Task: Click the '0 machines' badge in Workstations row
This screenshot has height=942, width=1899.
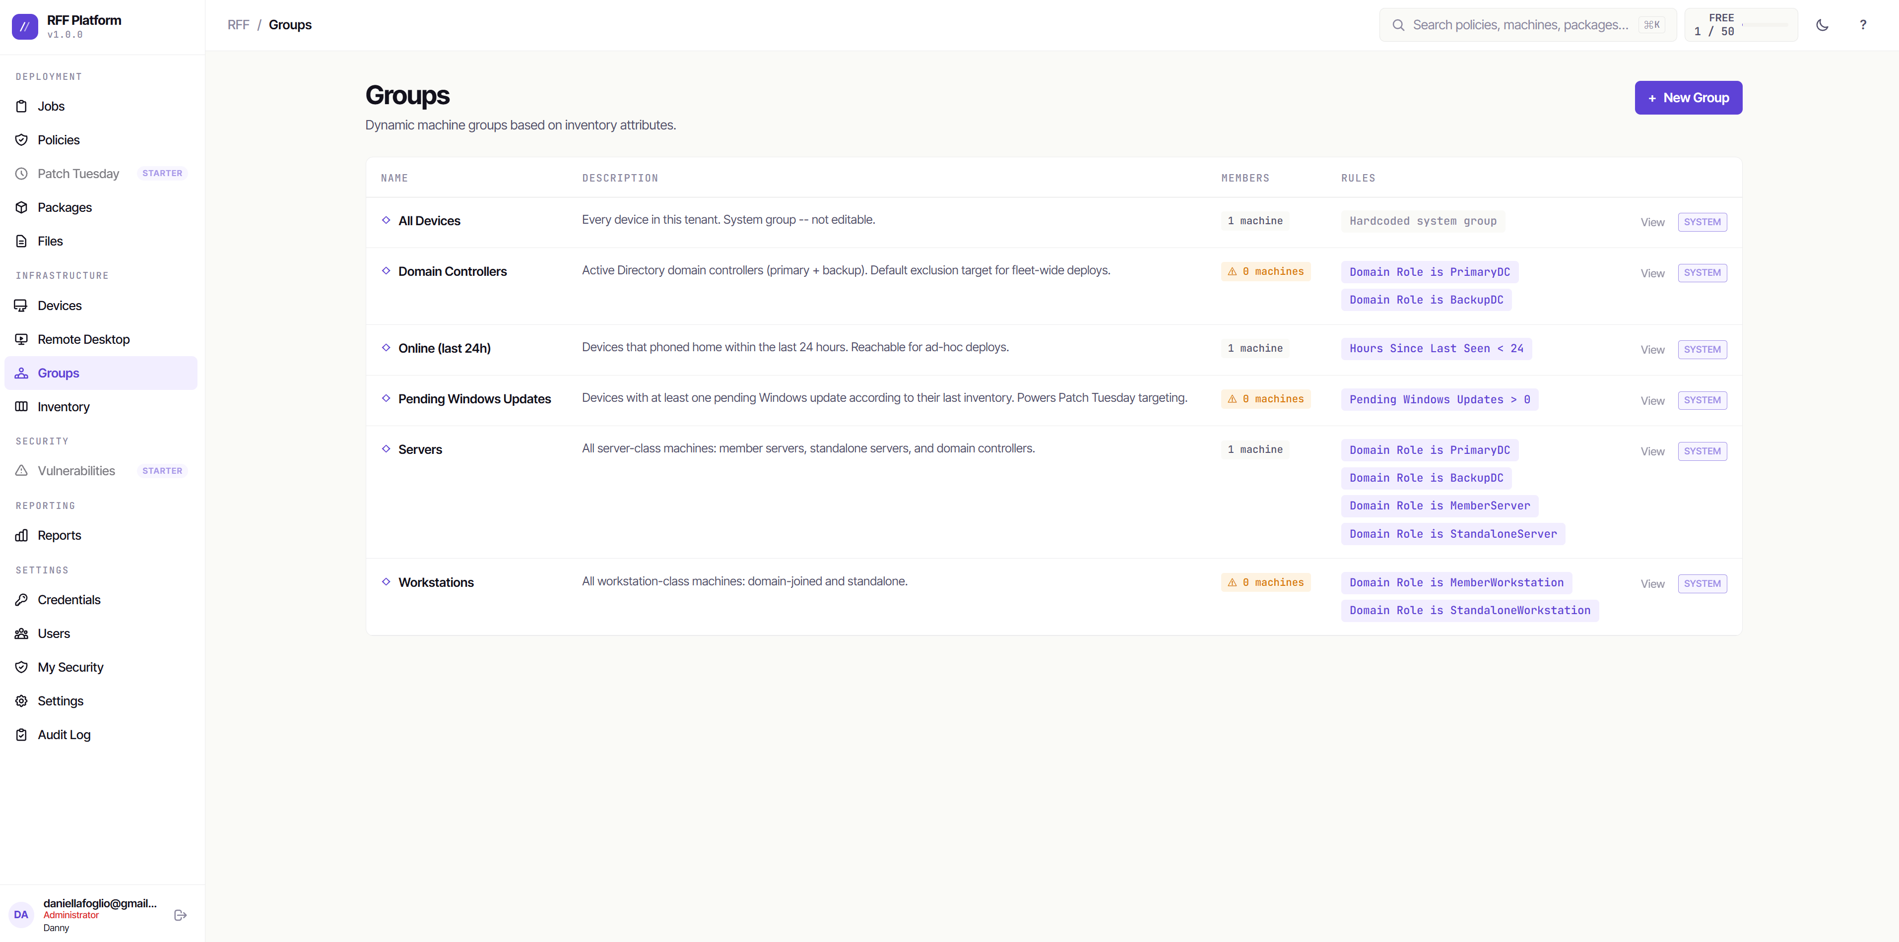Action: click(1265, 582)
